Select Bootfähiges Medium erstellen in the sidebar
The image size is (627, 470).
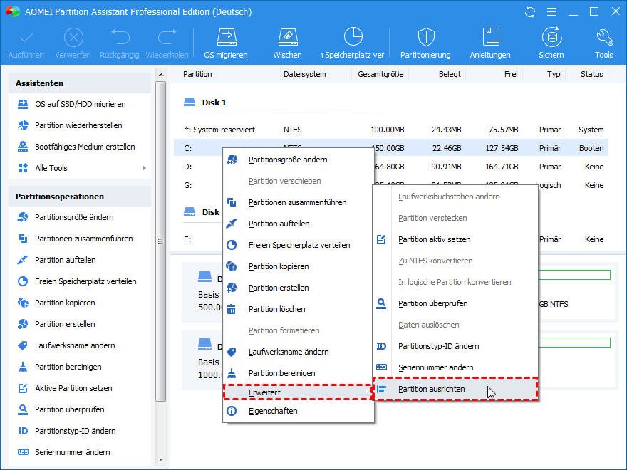tap(85, 147)
